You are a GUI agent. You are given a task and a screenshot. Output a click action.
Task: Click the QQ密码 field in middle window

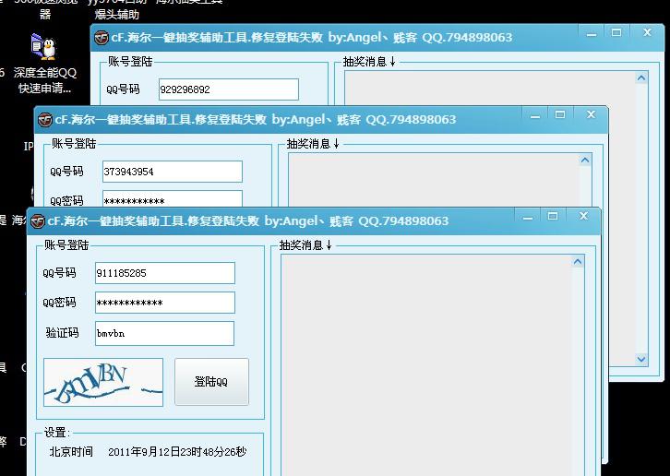coord(173,199)
